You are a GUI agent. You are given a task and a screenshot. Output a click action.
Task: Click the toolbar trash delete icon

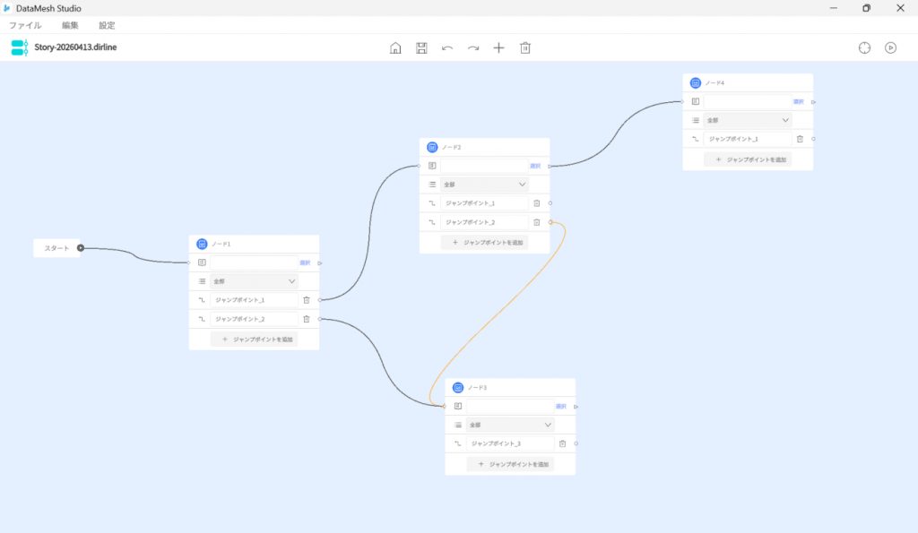(525, 47)
